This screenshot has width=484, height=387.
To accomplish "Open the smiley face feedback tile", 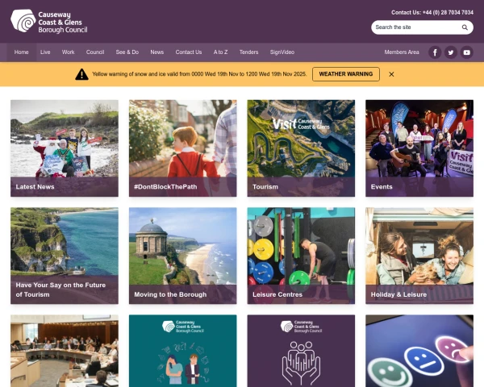I will 419,351.
